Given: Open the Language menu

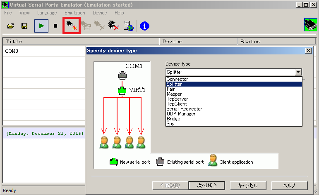Looking at the screenshot, I should (x=47, y=13).
